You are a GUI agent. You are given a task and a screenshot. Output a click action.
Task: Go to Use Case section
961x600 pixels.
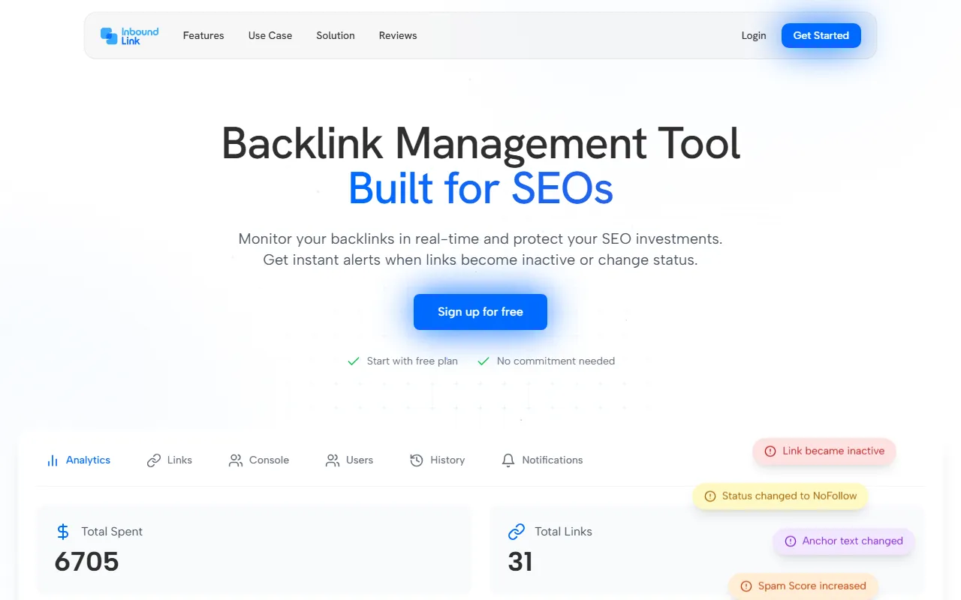(x=270, y=36)
